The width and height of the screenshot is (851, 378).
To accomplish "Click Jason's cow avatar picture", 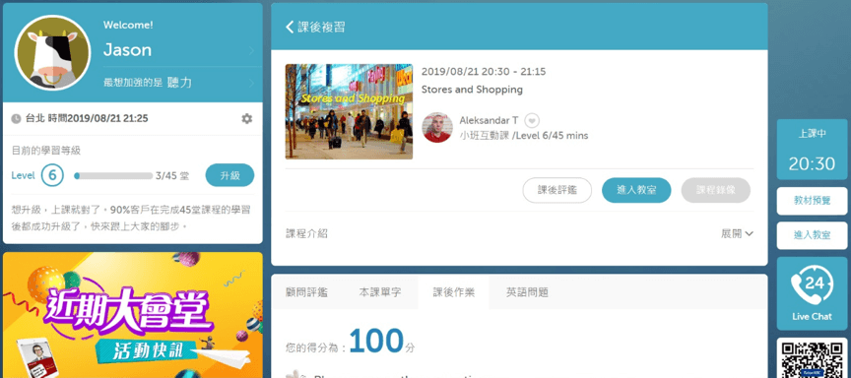I will 52,52.
